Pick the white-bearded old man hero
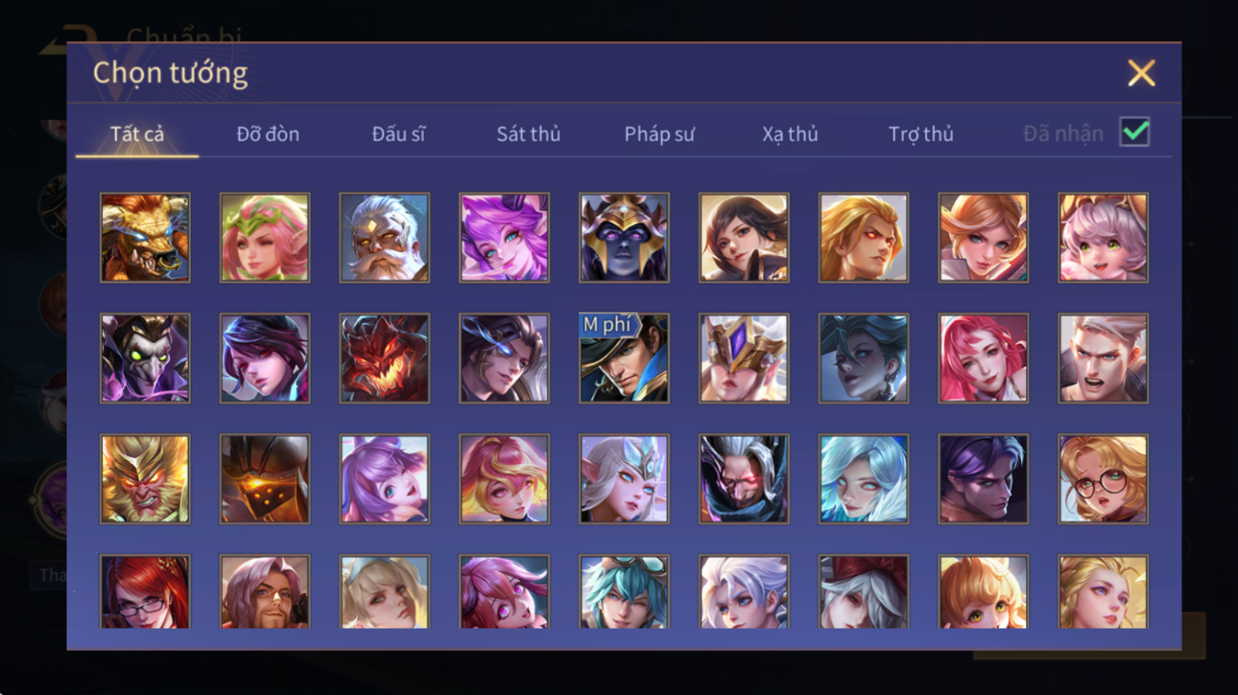Screen dimensions: 1238x695 click(384, 238)
